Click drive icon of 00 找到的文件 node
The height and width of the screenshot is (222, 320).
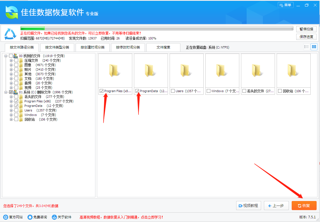pos(16,56)
